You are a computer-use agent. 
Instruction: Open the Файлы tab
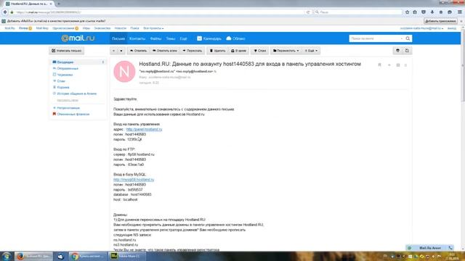(155, 38)
